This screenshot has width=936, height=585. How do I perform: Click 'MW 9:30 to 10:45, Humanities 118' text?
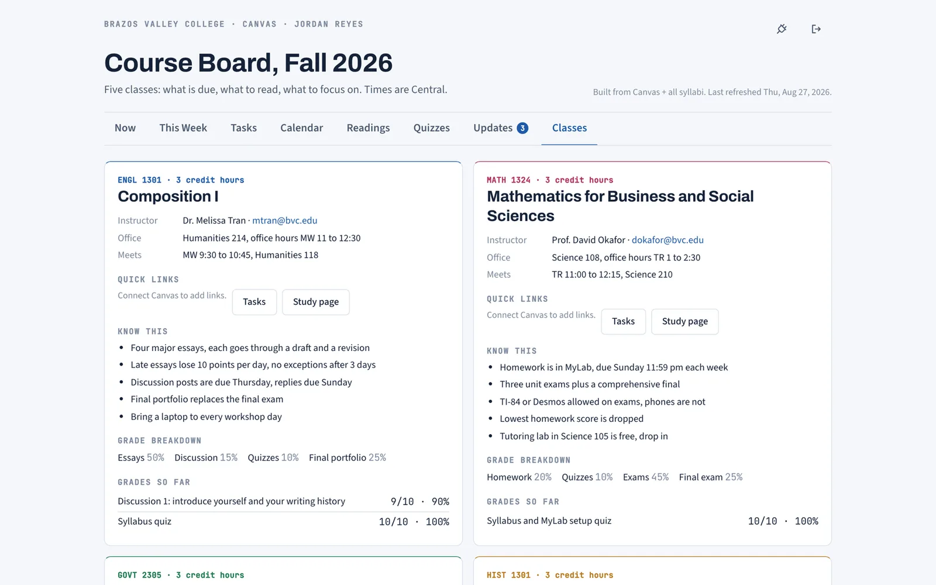250,255
